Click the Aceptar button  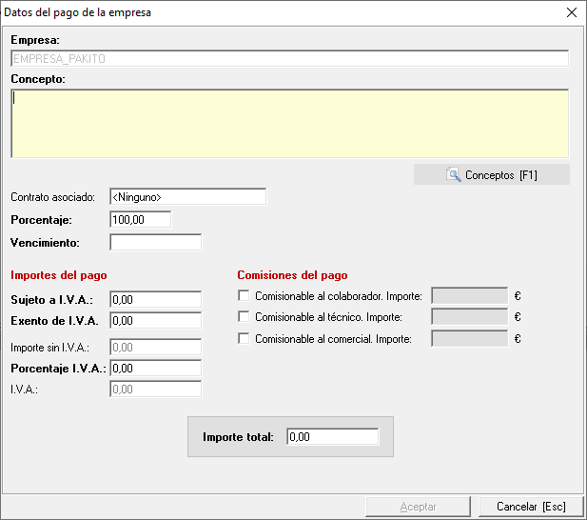[x=418, y=507]
